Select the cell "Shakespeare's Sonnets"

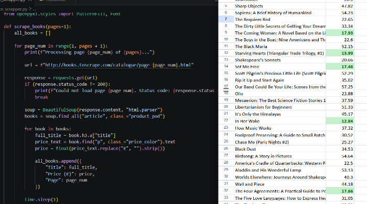pyautogui.click(x=279, y=60)
